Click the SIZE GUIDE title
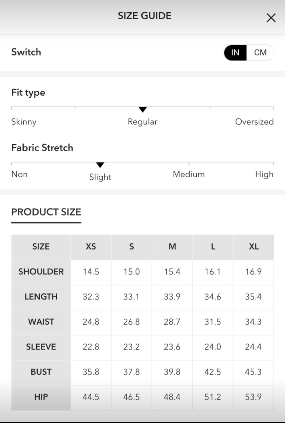The image size is (285, 423). click(x=144, y=16)
